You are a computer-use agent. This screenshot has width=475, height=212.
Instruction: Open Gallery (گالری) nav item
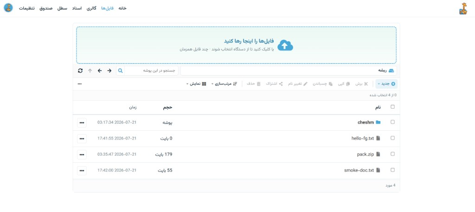91,8
